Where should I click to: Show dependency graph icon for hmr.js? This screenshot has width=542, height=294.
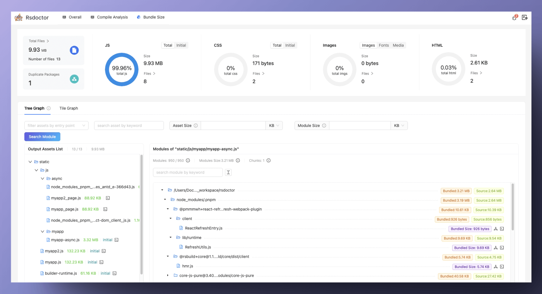coord(496,267)
